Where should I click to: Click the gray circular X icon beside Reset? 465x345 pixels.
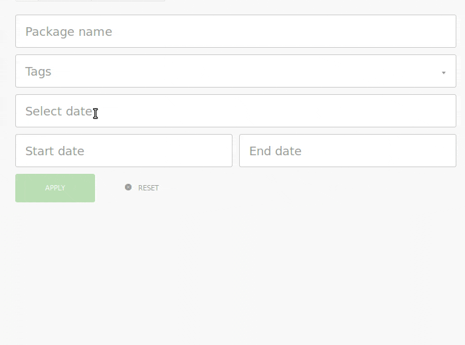coord(128,187)
